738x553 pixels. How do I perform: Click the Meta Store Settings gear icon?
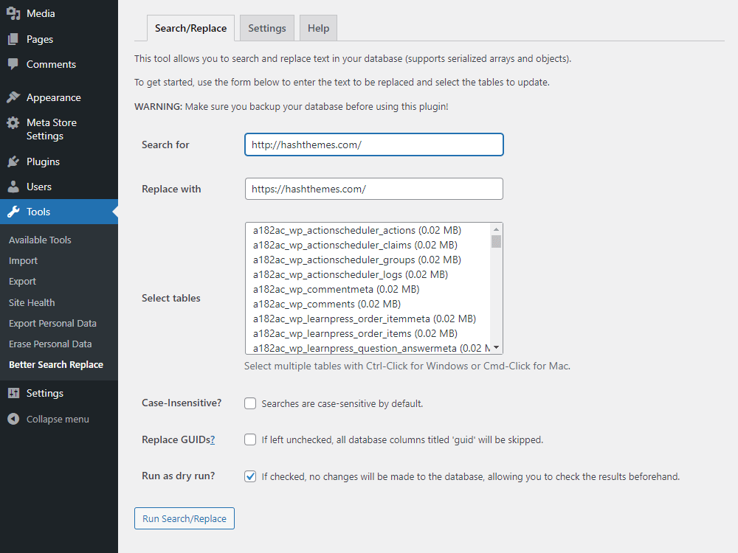(x=13, y=122)
